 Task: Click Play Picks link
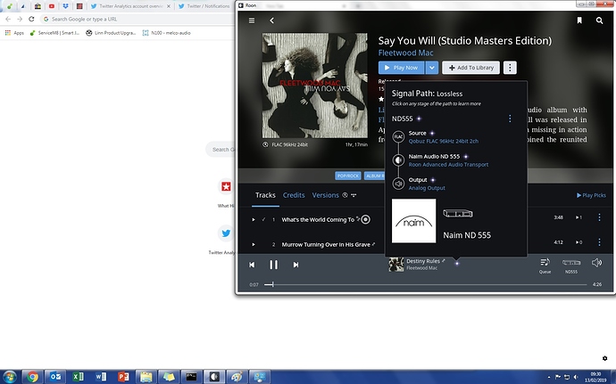tap(591, 195)
